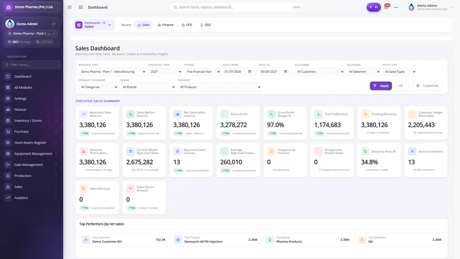Viewport: 460px width, 259px height.
Task: Click the Current Month Approved Sales icon
Action: click(130, 151)
